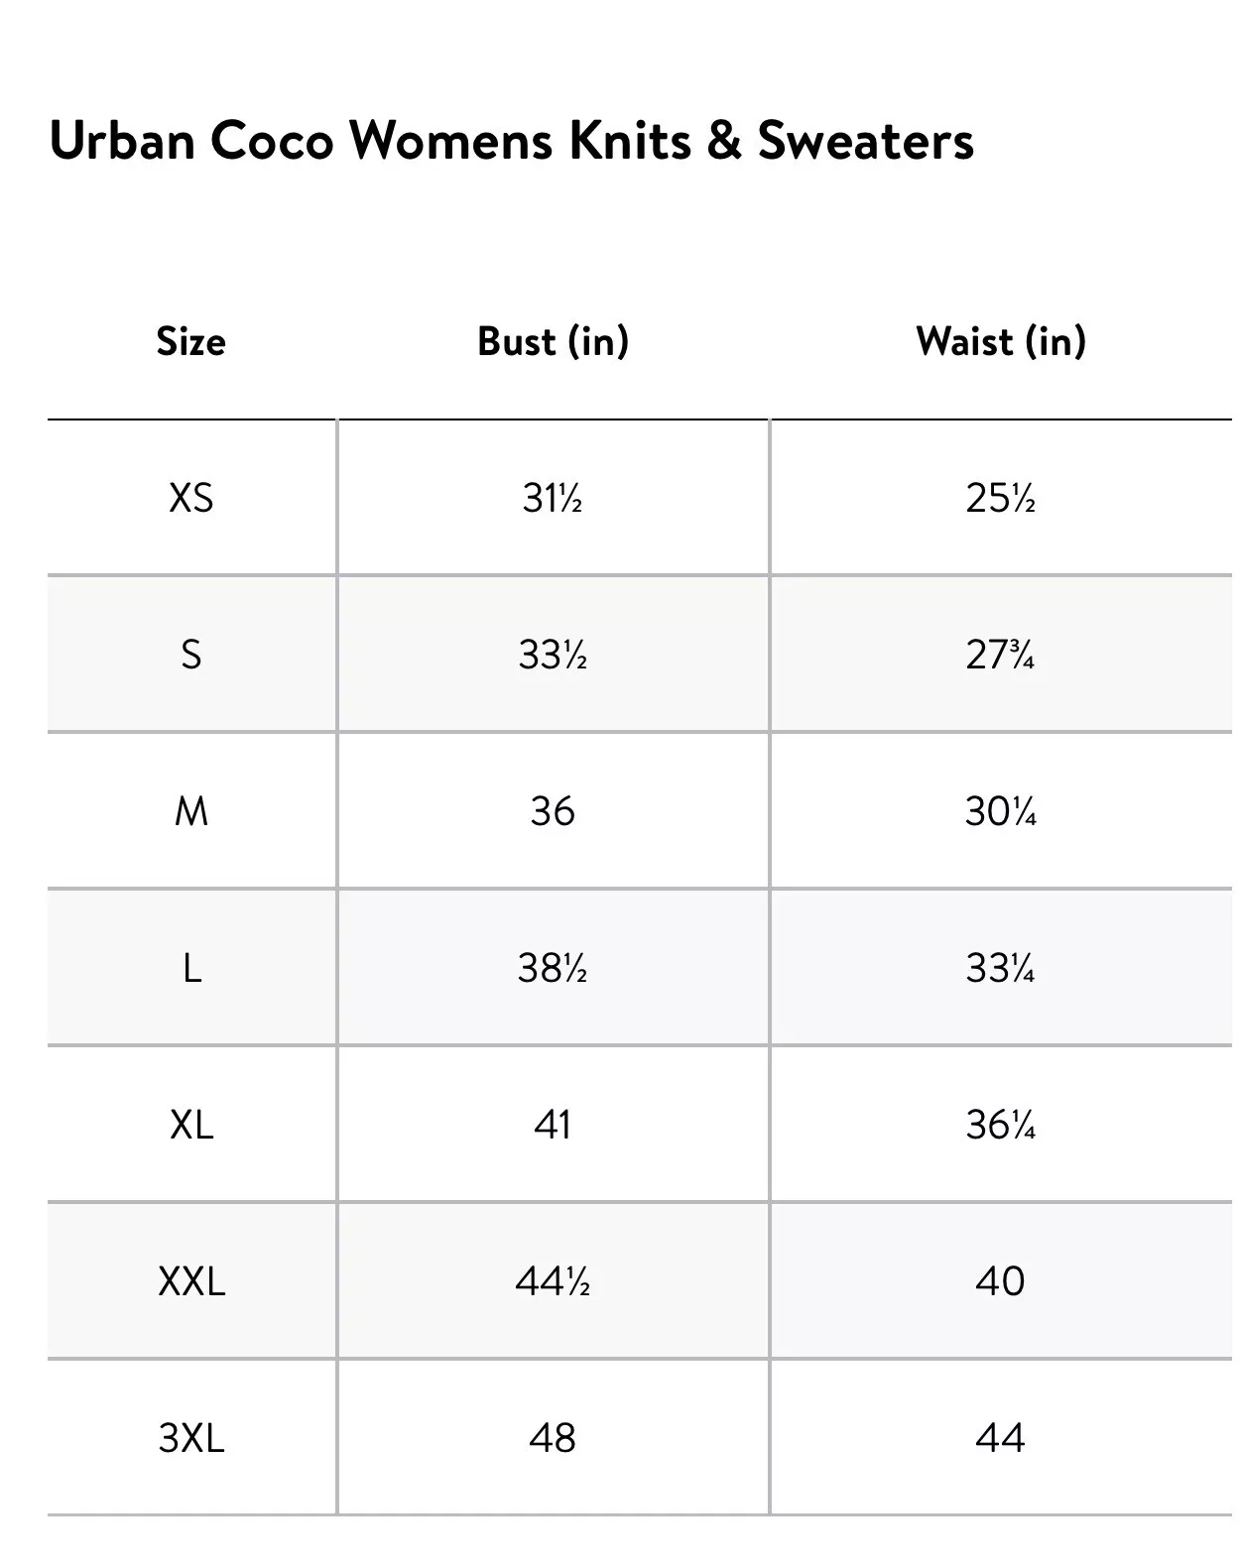Click the S size row label

[191, 655]
